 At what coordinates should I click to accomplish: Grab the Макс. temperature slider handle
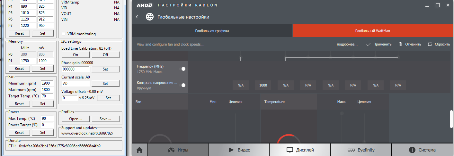click(342, 113)
